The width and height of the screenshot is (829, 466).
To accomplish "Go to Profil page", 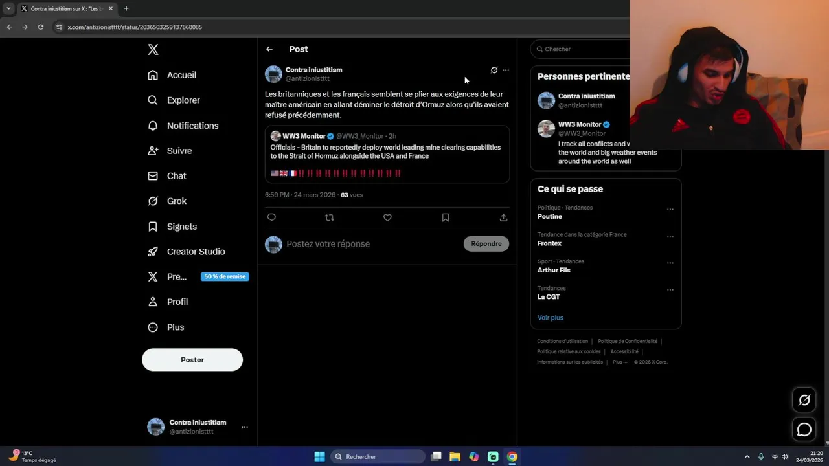I will (168, 302).
